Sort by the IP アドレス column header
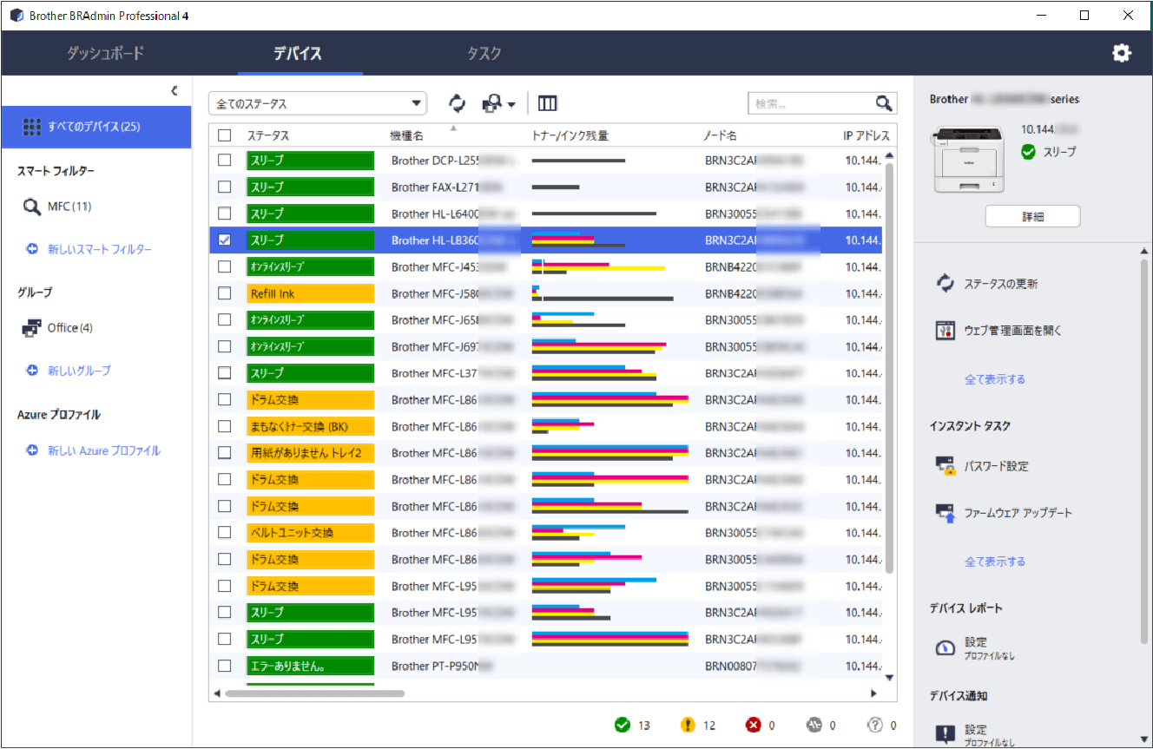Image resolution: width=1153 pixels, height=749 pixels. [x=866, y=136]
